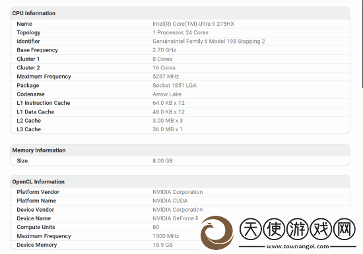Click the OpenCL Information section header

click(38, 182)
